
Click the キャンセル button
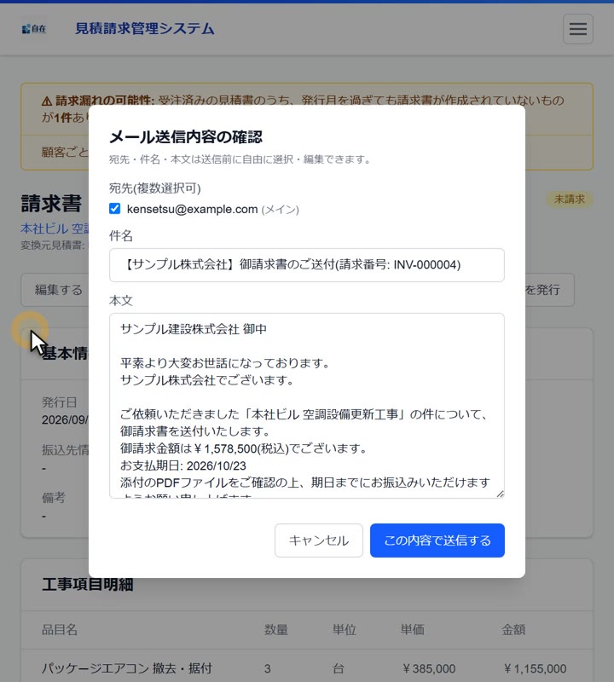point(319,540)
